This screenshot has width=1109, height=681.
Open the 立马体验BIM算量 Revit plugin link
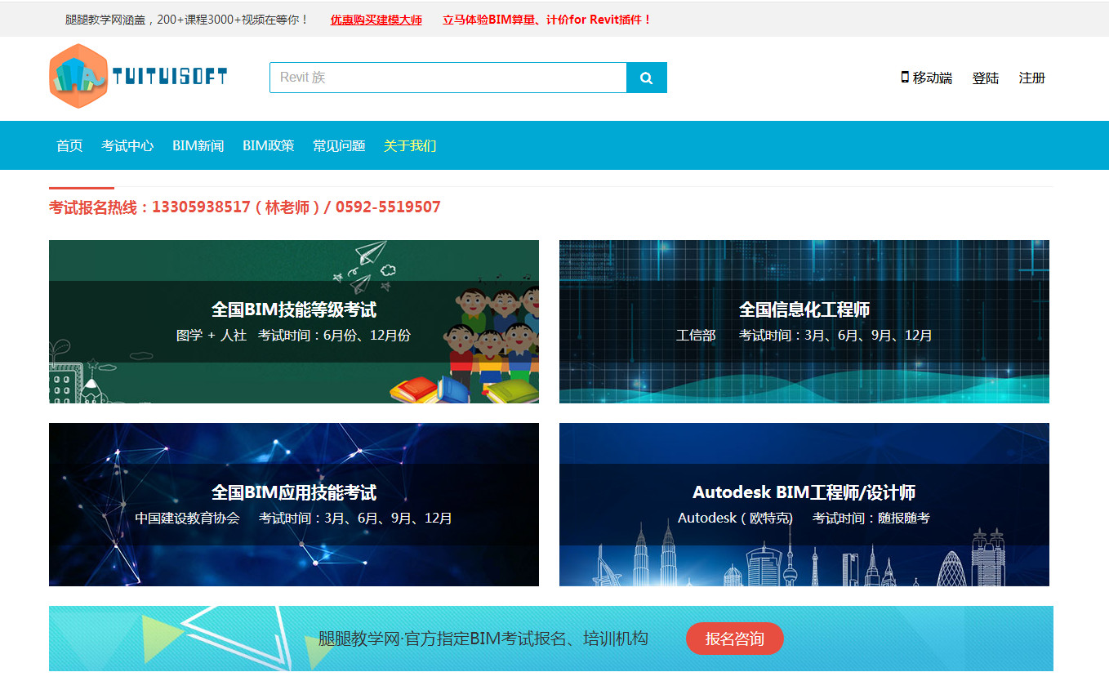(x=547, y=20)
